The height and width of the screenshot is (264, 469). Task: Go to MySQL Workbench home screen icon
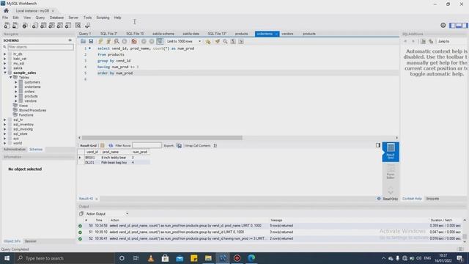pos(6,11)
